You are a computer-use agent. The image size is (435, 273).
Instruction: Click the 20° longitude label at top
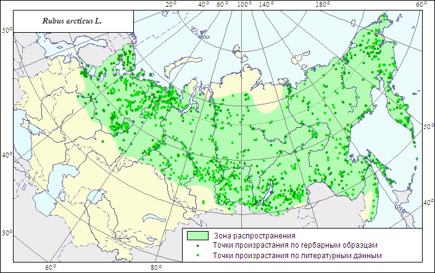[171, 4]
